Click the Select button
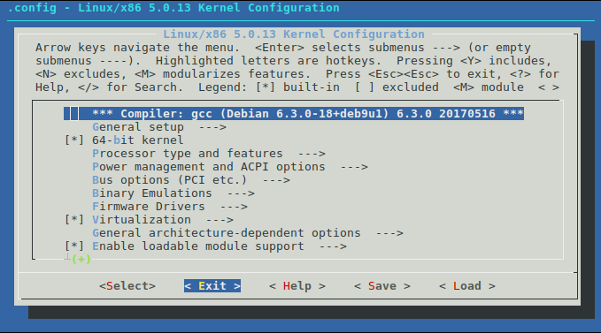 pyautogui.click(x=127, y=286)
